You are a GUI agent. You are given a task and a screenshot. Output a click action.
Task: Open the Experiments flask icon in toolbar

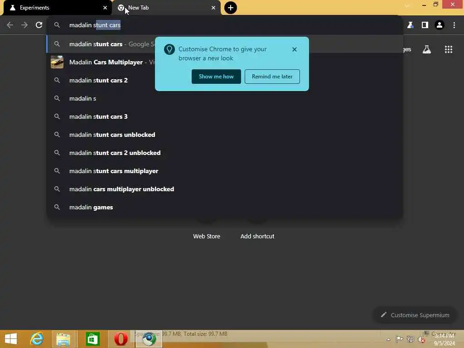pos(410,25)
